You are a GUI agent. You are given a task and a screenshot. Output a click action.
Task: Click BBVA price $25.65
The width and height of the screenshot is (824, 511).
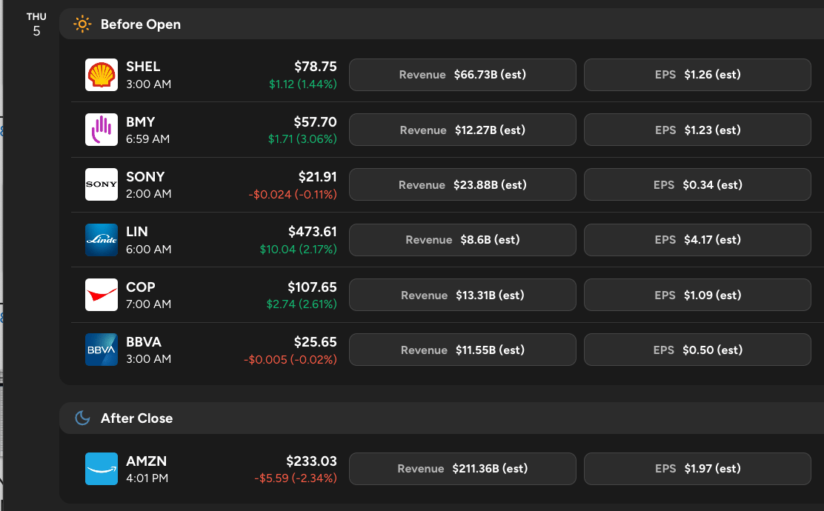pyautogui.click(x=316, y=342)
